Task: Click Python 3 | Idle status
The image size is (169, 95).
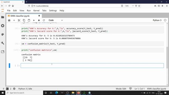Action: pyautogui.click(x=25, y=89)
